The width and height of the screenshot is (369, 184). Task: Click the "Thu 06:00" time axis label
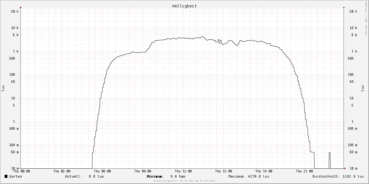tap(102, 171)
